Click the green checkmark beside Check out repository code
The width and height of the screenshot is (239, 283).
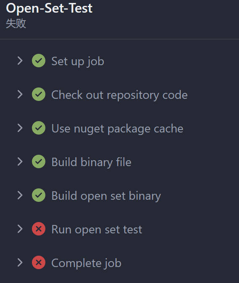pos(39,94)
